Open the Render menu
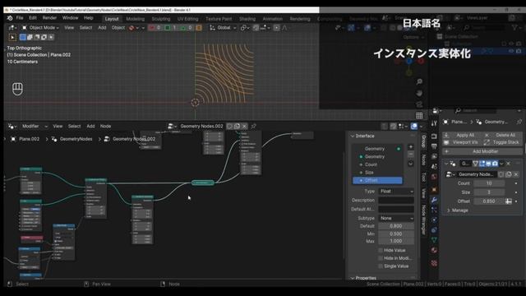 tap(49, 18)
